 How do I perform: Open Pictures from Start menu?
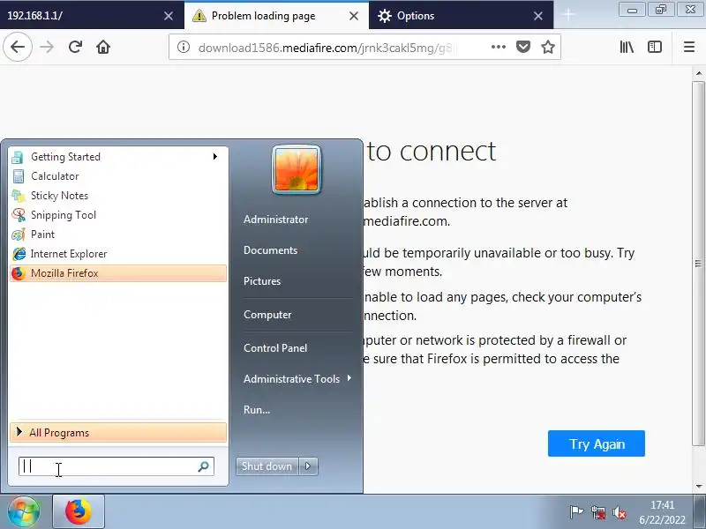pyautogui.click(x=262, y=281)
